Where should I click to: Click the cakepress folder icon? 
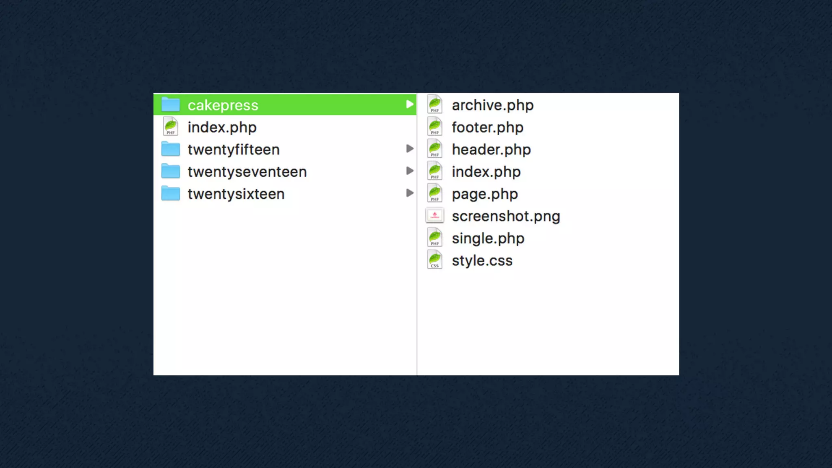pyautogui.click(x=171, y=105)
